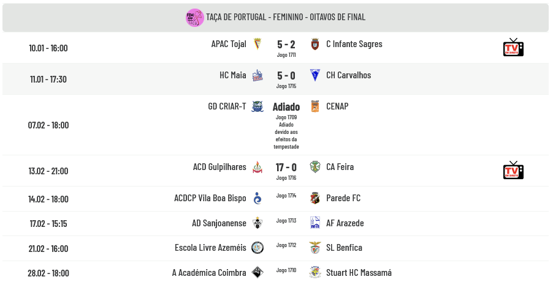Select team name Escola Livre Azeméis
Viewport: 553px width, 285px height.
click(210, 248)
